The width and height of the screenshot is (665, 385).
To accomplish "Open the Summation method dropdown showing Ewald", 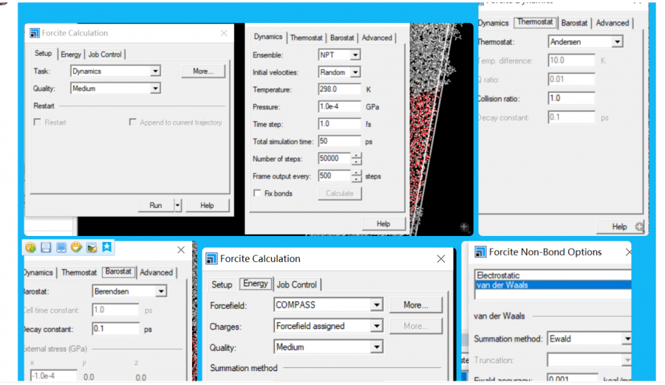I will click(x=627, y=339).
